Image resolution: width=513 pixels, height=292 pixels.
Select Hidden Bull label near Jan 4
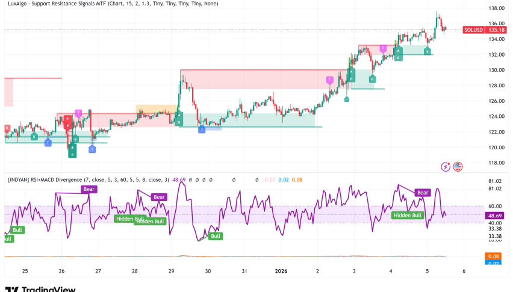pos(407,215)
